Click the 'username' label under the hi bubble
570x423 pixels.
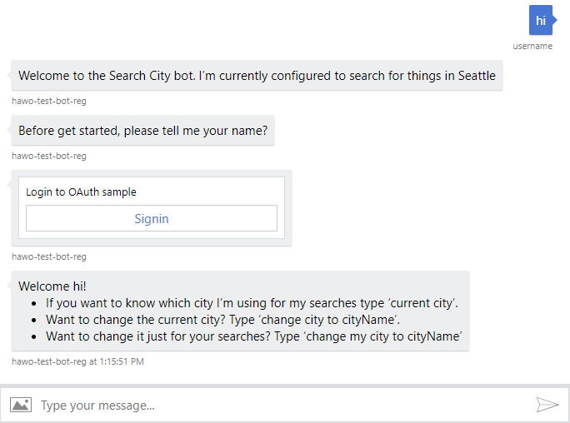pyautogui.click(x=532, y=46)
